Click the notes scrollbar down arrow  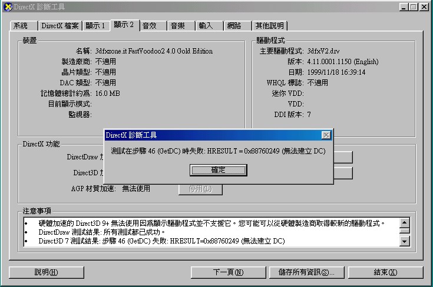point(405,242)
